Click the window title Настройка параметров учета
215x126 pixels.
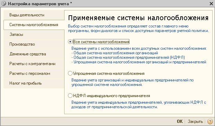(38, 4)
